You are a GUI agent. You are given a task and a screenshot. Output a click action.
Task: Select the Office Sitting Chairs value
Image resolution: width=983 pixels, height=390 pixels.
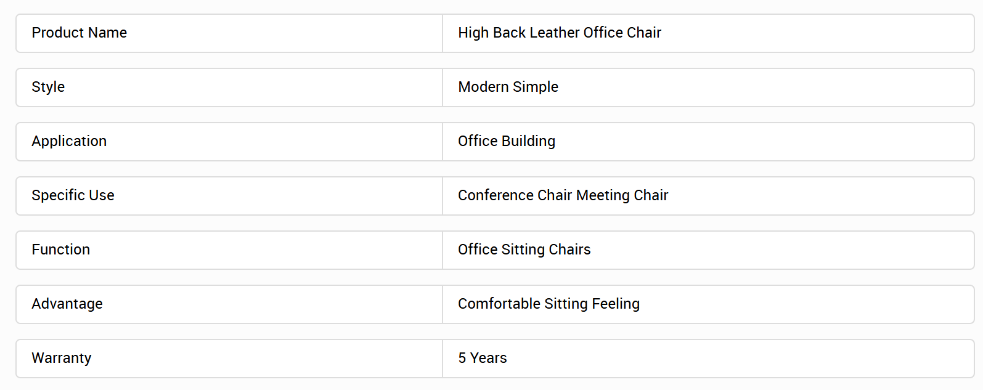pyautogui.click(x=524, y=250)
